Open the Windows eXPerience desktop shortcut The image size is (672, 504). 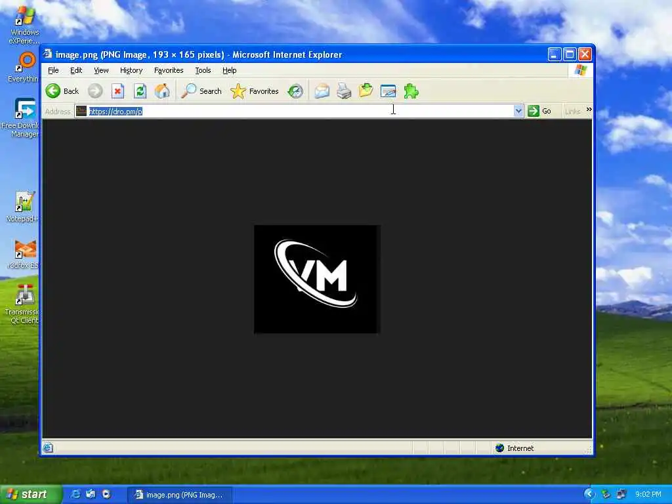coord(24,26)
